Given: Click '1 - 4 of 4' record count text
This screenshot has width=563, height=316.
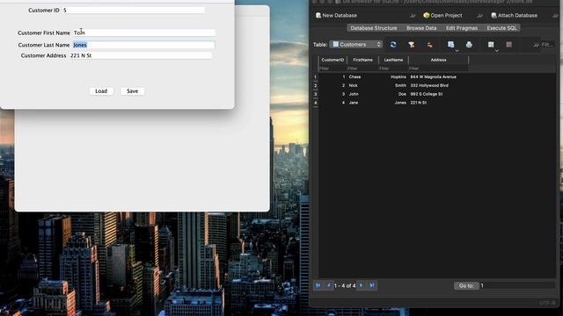Looking at the screenshot, I should coord(345,285).
